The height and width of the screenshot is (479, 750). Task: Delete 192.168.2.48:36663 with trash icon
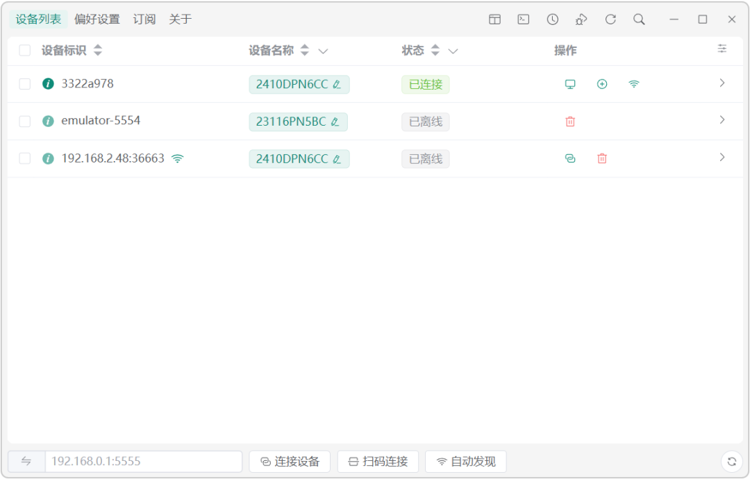[x=602, y=159]
